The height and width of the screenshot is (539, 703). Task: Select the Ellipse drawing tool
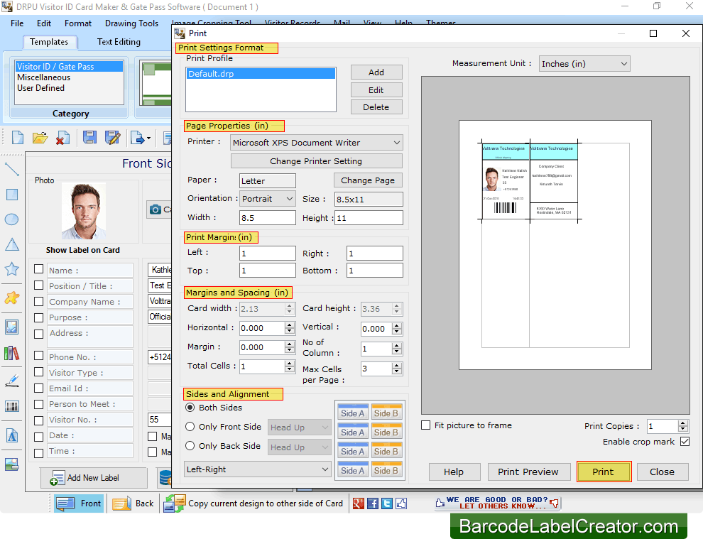11,219
